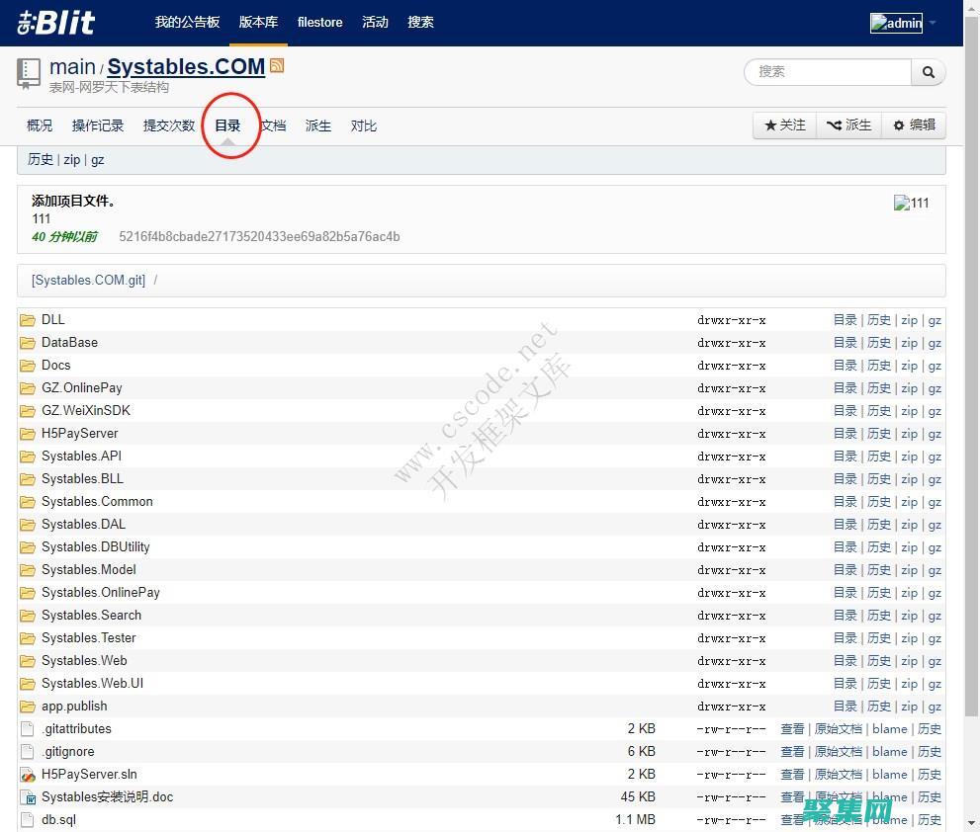Click the RSS feed icon beside Systables.COM
The height and width of the screenshot is (832, 980).
277,66
